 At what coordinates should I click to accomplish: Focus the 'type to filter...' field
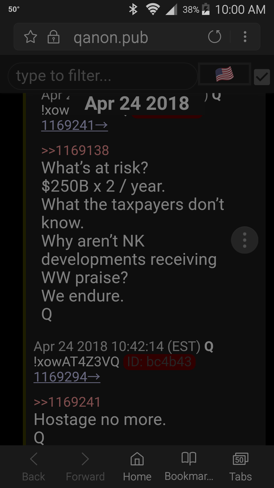[103, 76]
